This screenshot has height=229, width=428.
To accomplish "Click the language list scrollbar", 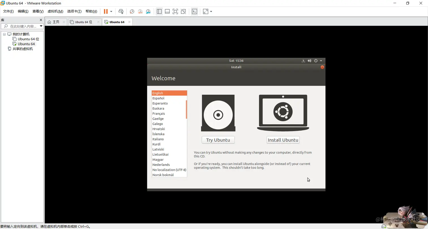I will 186,109.
